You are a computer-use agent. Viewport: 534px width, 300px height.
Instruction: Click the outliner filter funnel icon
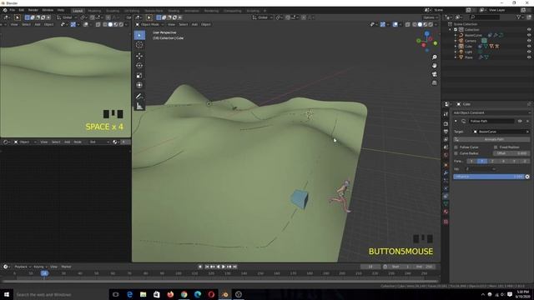pyautogui.click(x=519, y=17)
